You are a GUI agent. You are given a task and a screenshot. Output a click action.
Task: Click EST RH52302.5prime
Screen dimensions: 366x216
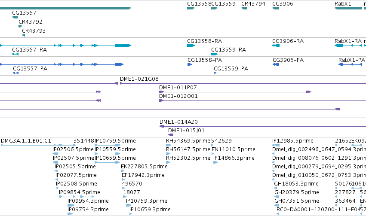tap(168, 162)
